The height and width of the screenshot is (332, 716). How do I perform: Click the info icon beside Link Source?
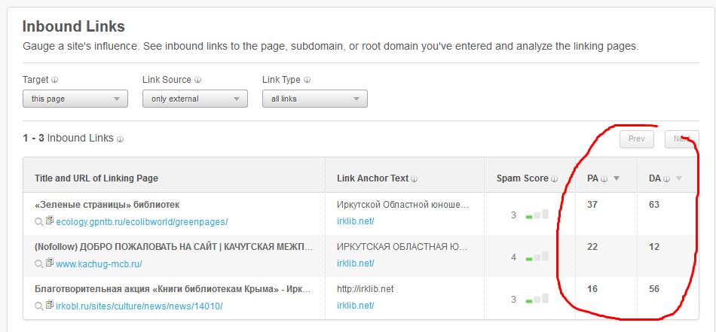coord(198,80)
